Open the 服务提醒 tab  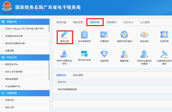78,75
